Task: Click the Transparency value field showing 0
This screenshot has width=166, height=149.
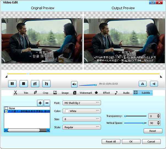Action: point(153,116)
